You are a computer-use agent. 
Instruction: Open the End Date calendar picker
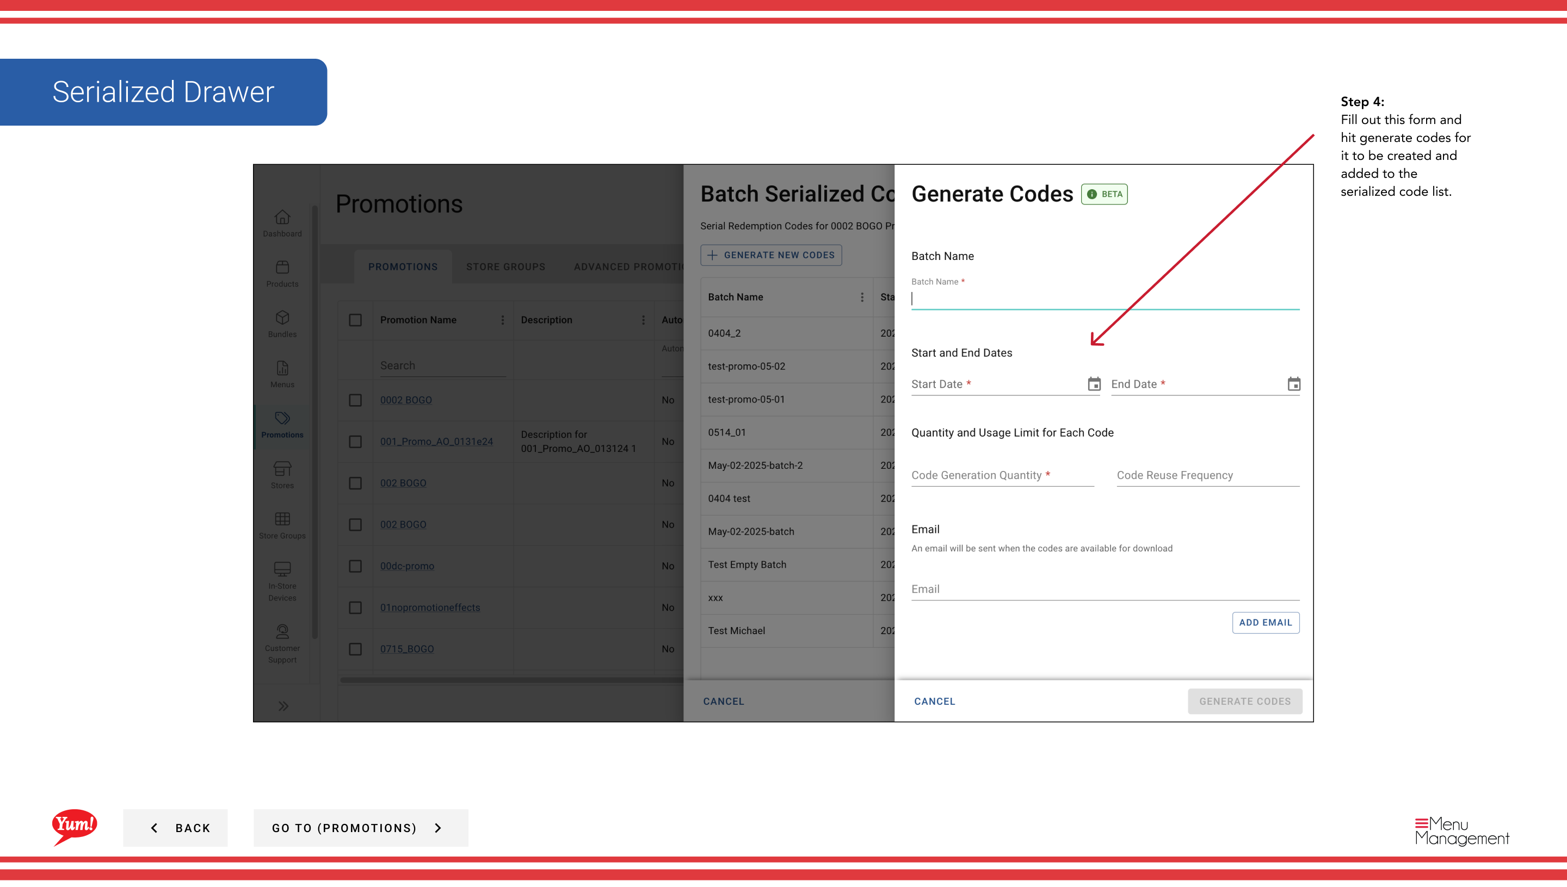click(1293, 384)
